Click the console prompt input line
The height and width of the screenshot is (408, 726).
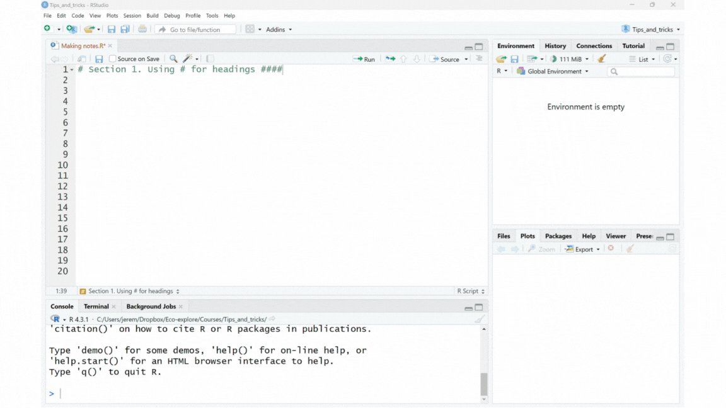(x=264, y=394)
